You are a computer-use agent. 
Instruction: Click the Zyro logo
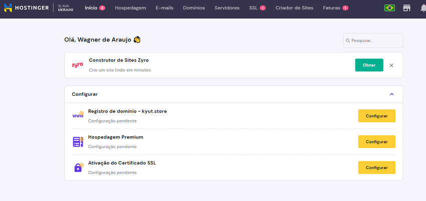pyautogui.click(x=77, y=65)
